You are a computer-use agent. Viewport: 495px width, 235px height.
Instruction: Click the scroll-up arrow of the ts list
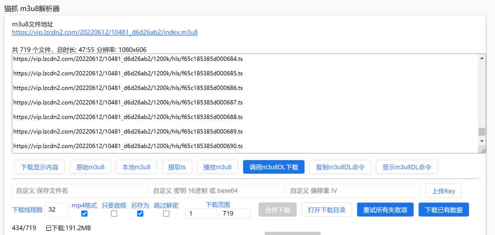click(x=482, y=58)
